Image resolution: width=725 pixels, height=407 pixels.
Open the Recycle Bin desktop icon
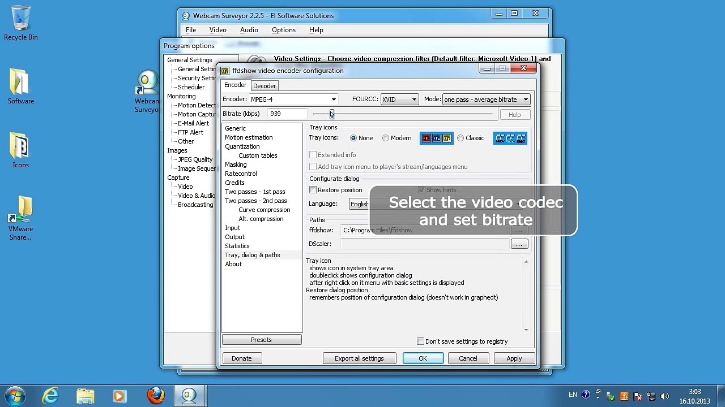click(21, 23)
